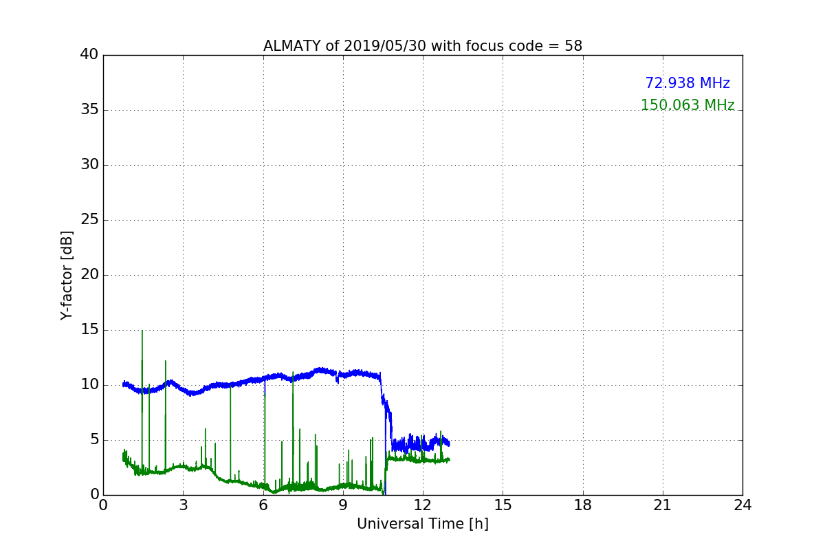Click the y-axis tick label '25'

coord(90,220)
